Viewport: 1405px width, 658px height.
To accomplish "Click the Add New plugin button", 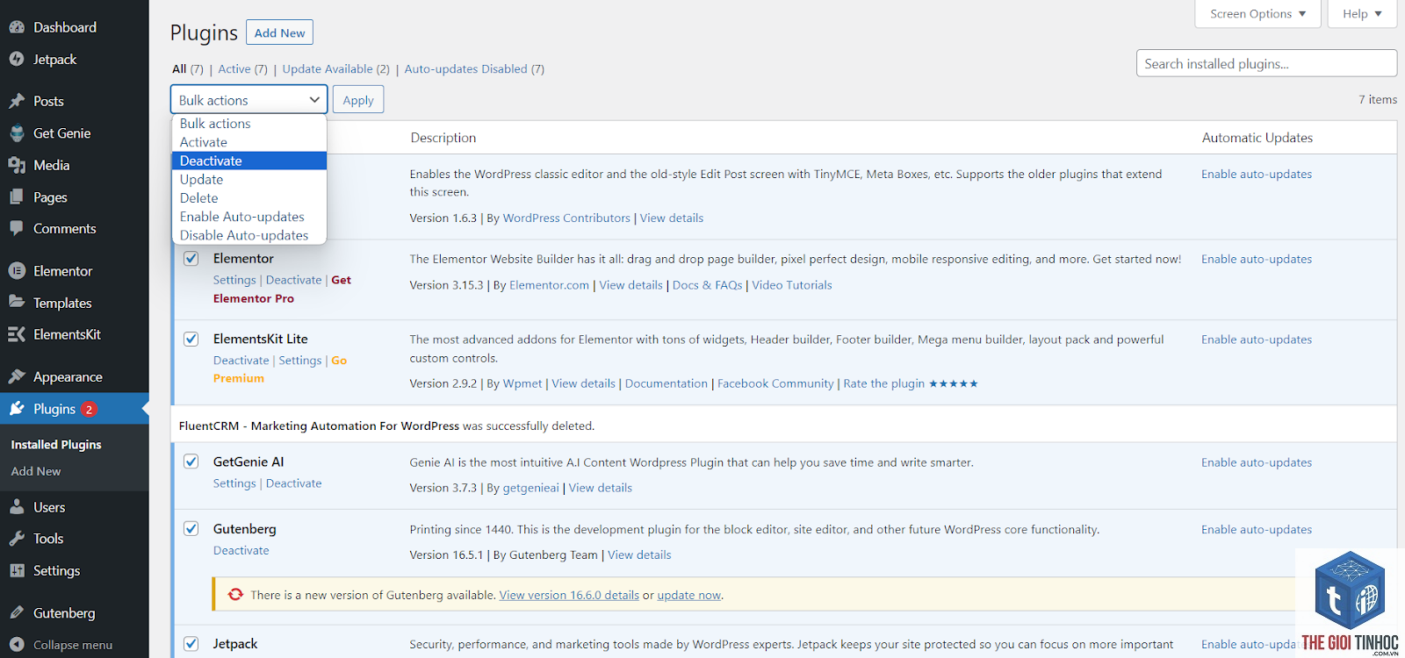I will (x=279, y=32).
